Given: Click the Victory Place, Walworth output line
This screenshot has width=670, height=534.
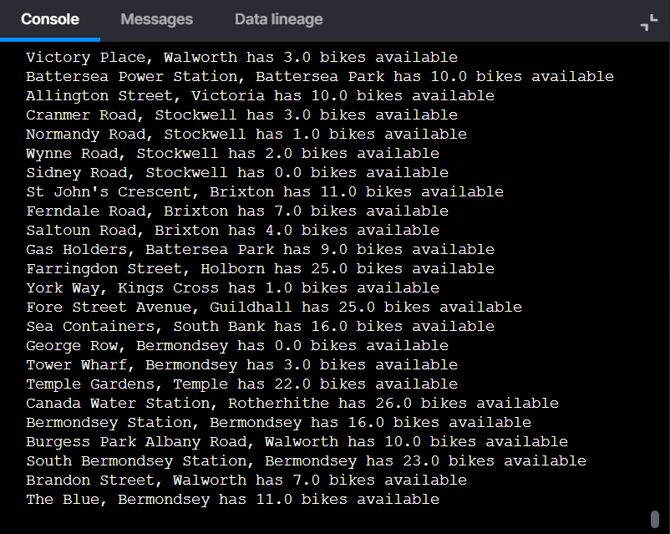Looking at the screenshot, I should (241, 58).
